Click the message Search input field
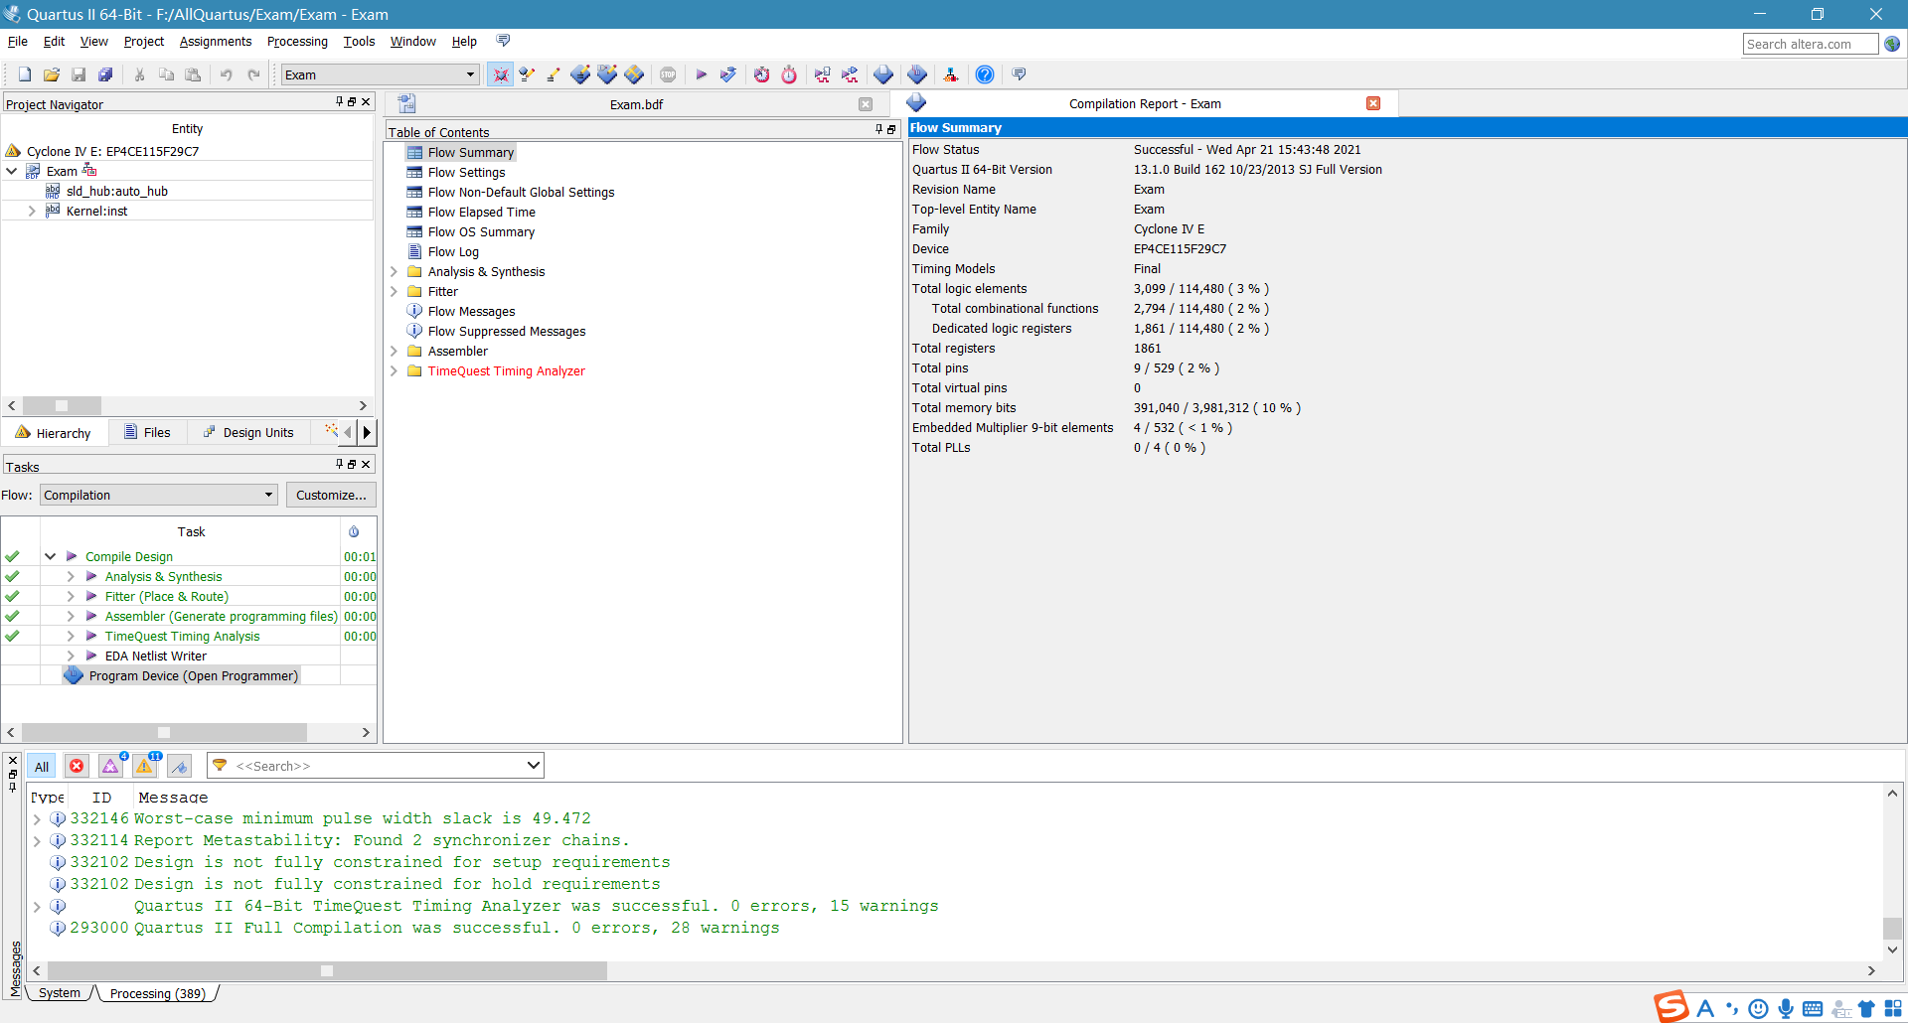 pos(378,766)
